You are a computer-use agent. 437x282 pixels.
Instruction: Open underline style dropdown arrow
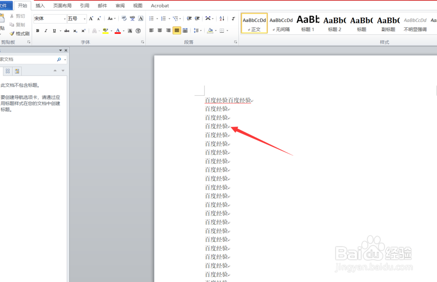pos(60,31)
